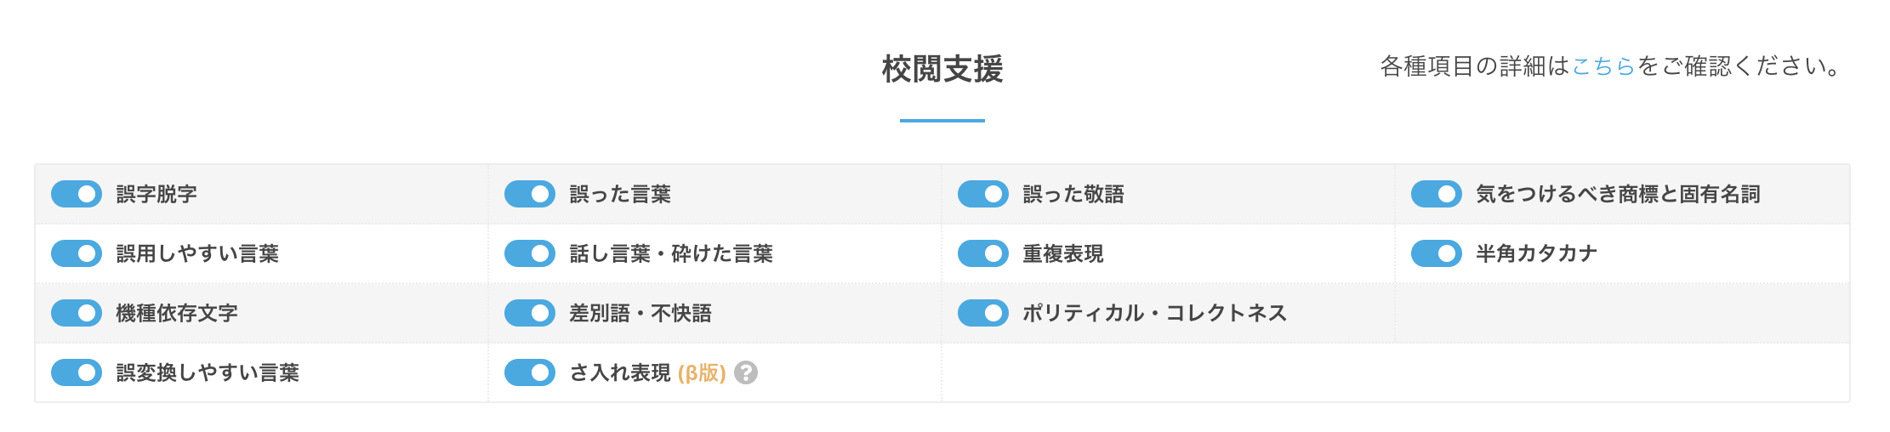Toggle 差別語・不快語 switch off
This screenshot has width=1890, height=432.
[530, 313]
